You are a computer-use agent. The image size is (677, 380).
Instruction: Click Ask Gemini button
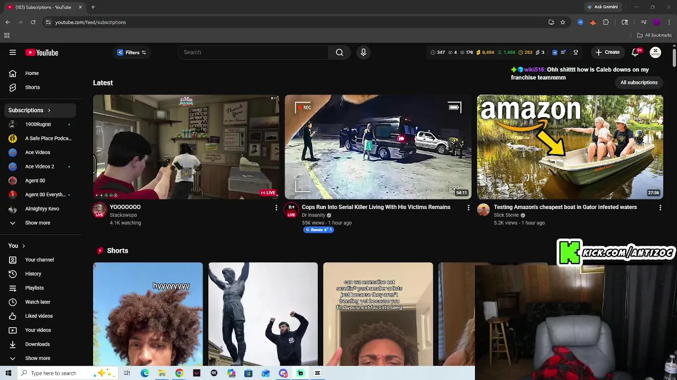tap(602, 7)
